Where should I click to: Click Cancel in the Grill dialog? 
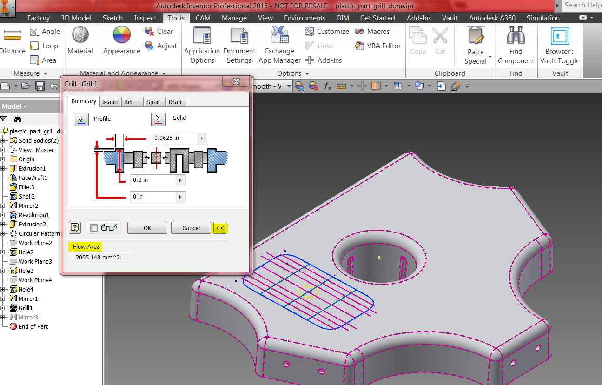(x=191, y=228)
